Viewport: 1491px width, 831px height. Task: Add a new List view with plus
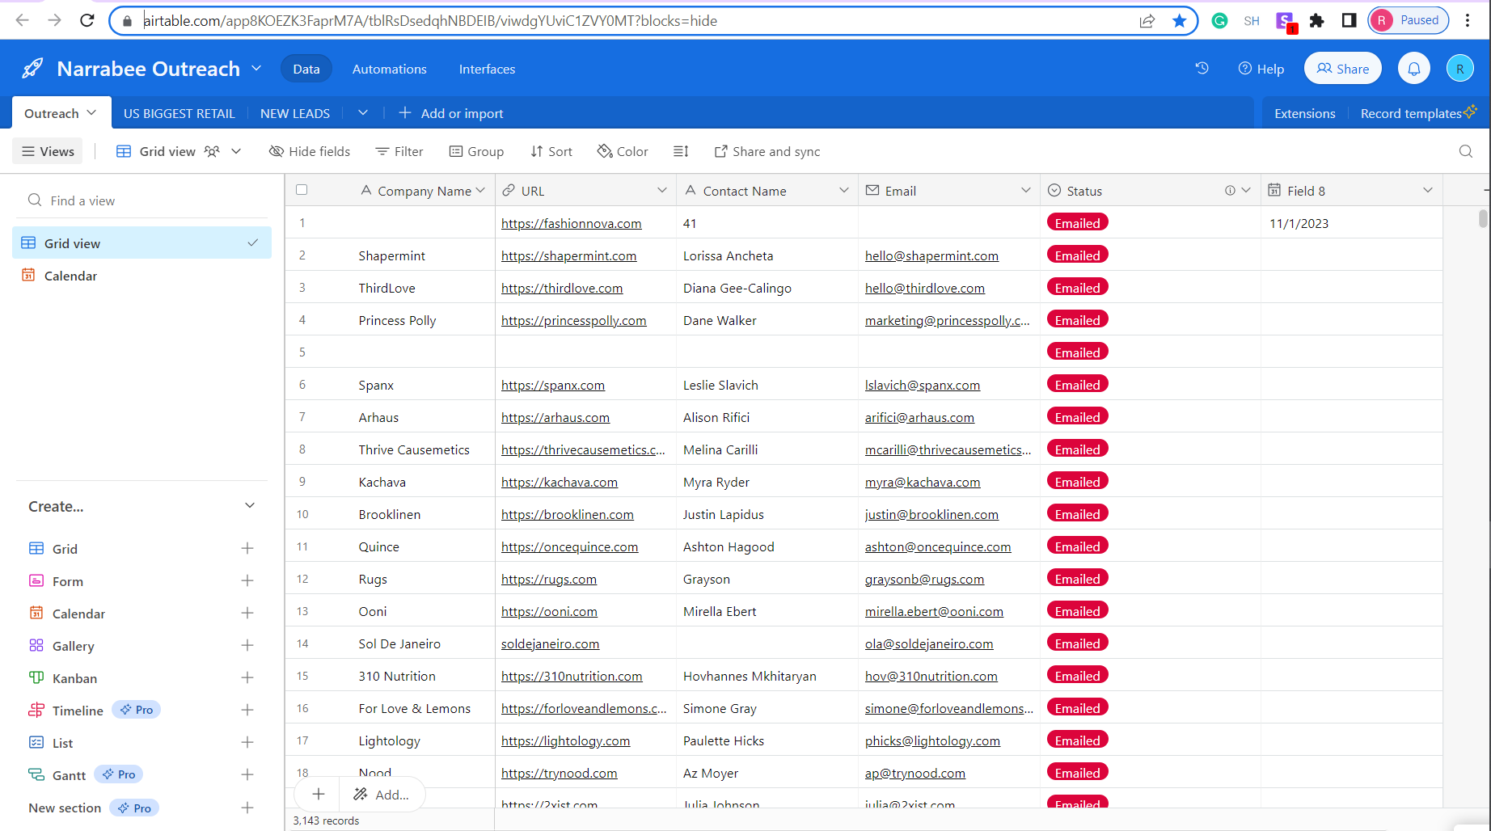tap(247, 742)
